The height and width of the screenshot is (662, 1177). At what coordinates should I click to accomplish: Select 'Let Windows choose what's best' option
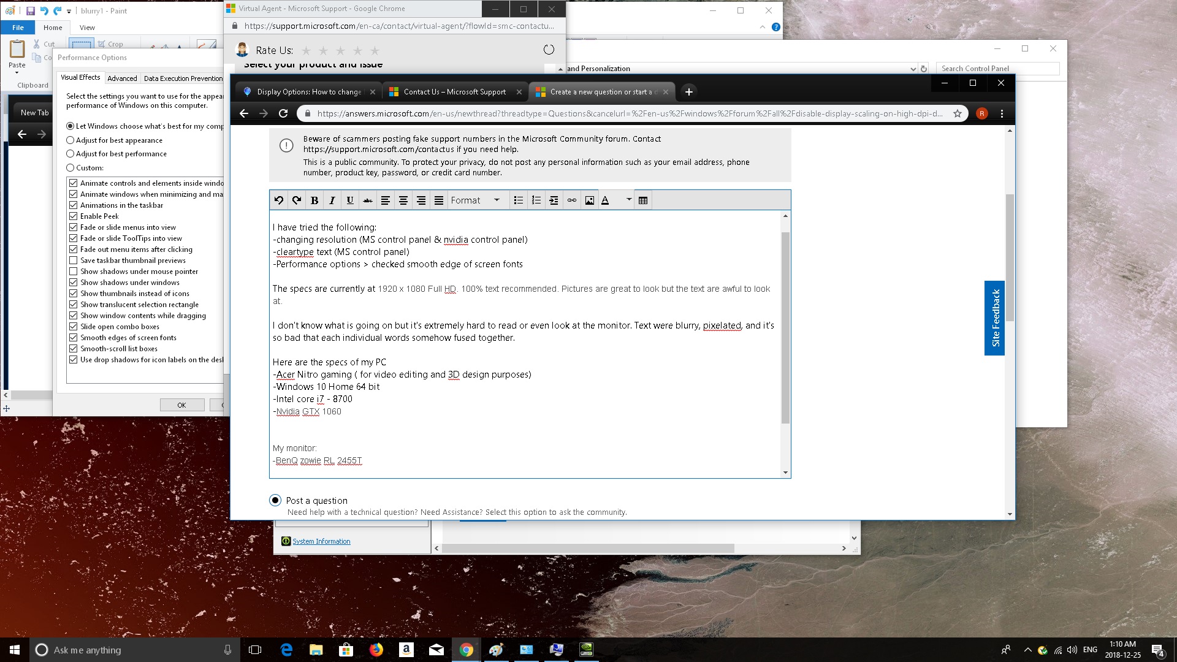[x=145, y=126]
